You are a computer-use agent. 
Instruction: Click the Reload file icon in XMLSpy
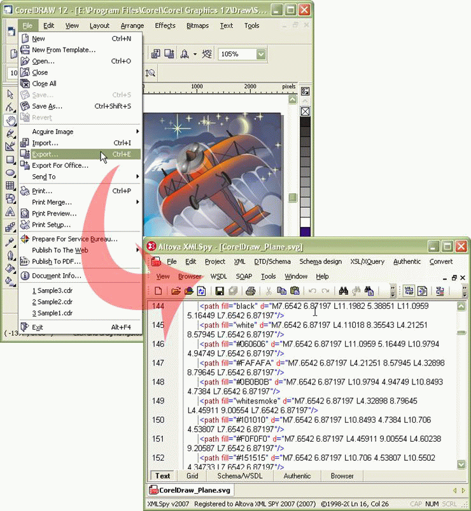tap(202, 290)
